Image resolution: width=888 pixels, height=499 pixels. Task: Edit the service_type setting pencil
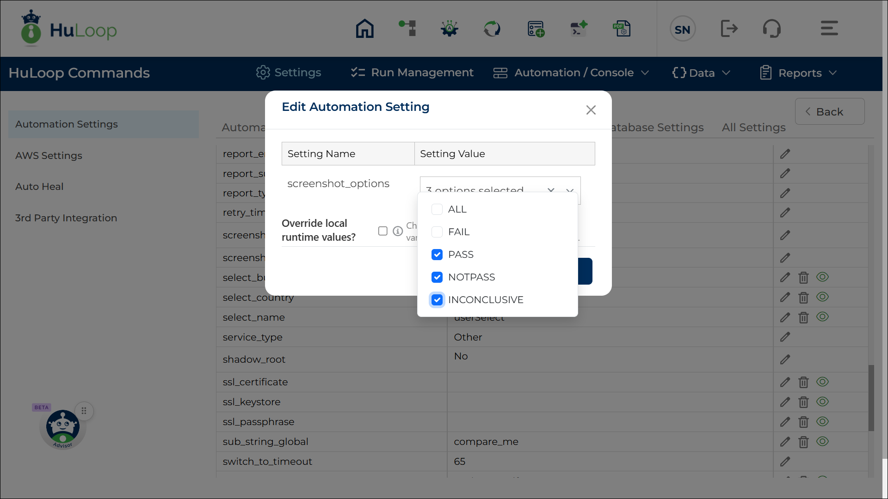(x=785, y=337)
